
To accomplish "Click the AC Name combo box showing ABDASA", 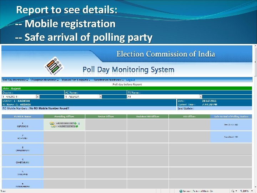I will 83,96.
